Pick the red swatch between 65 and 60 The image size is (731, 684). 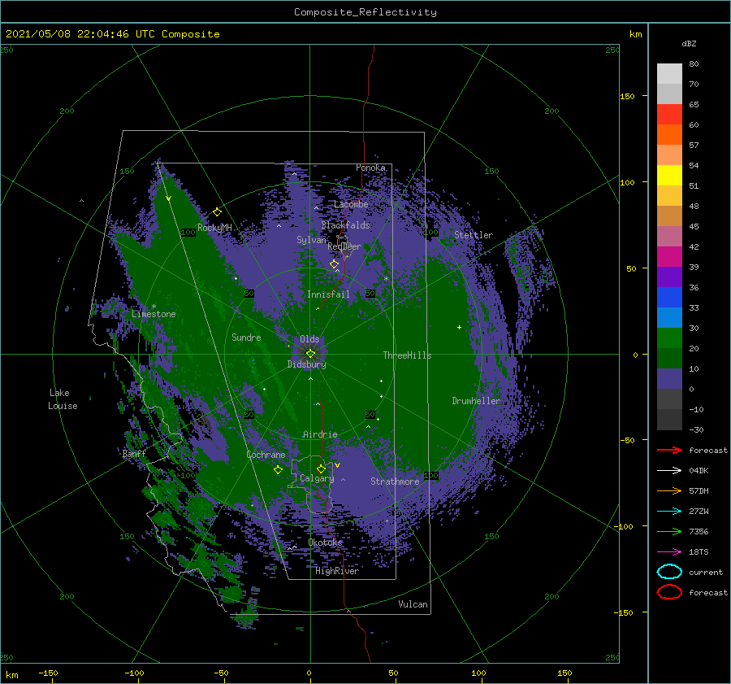tap(669, 114)
